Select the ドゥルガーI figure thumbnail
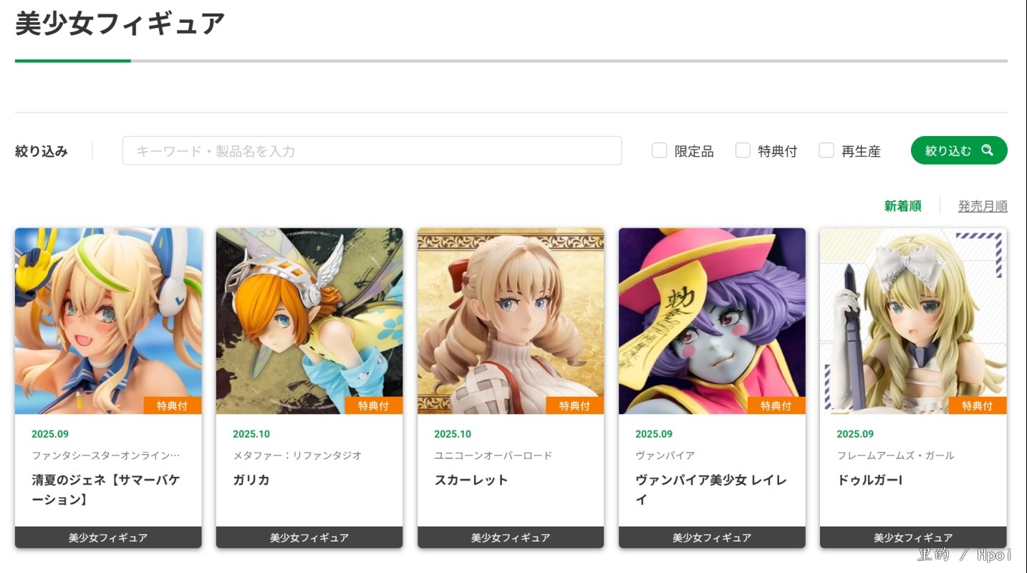The height and width of the screenshot is (573, 1027). tap(913, 321)
